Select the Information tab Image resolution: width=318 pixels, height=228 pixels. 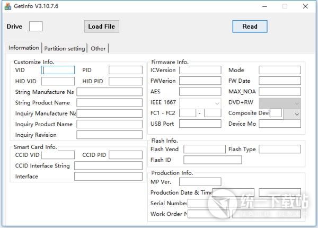click(x=24, y=48)
